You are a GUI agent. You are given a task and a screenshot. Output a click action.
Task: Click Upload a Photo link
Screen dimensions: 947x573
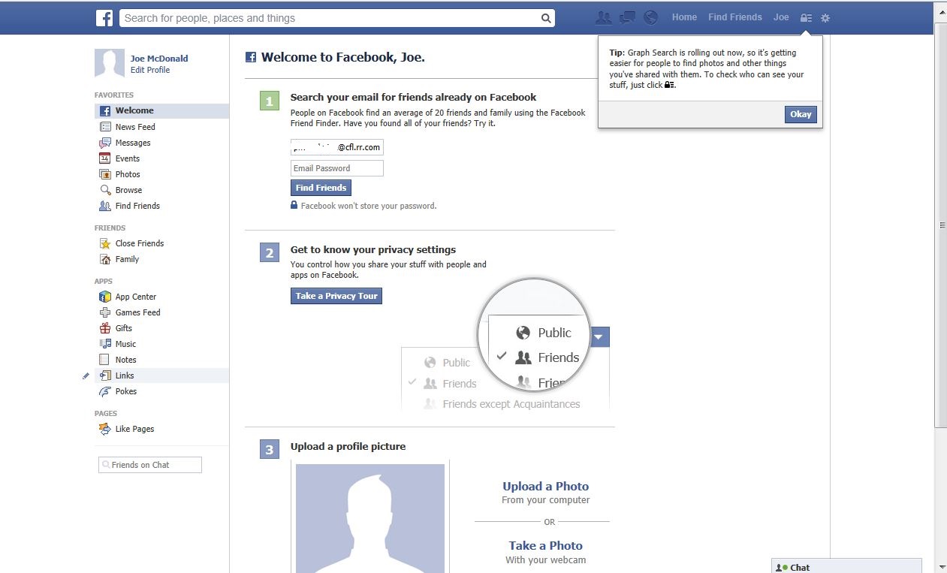tap(545, 487)
